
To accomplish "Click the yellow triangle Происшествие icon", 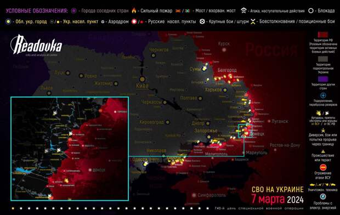I will pos(323,151).
